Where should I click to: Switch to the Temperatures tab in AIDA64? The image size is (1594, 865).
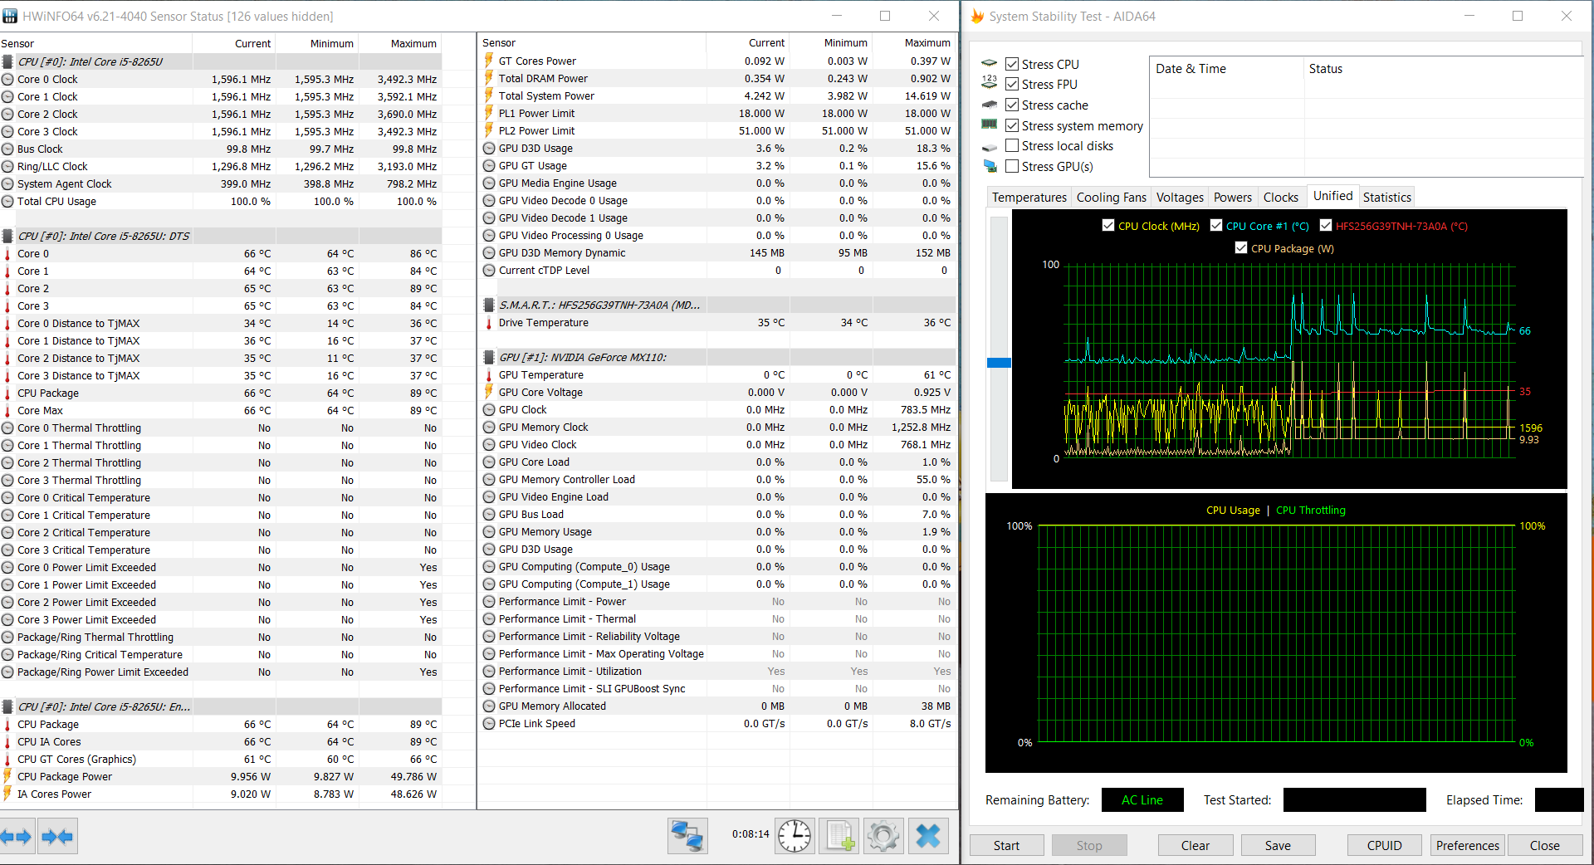coord(1029,197)
